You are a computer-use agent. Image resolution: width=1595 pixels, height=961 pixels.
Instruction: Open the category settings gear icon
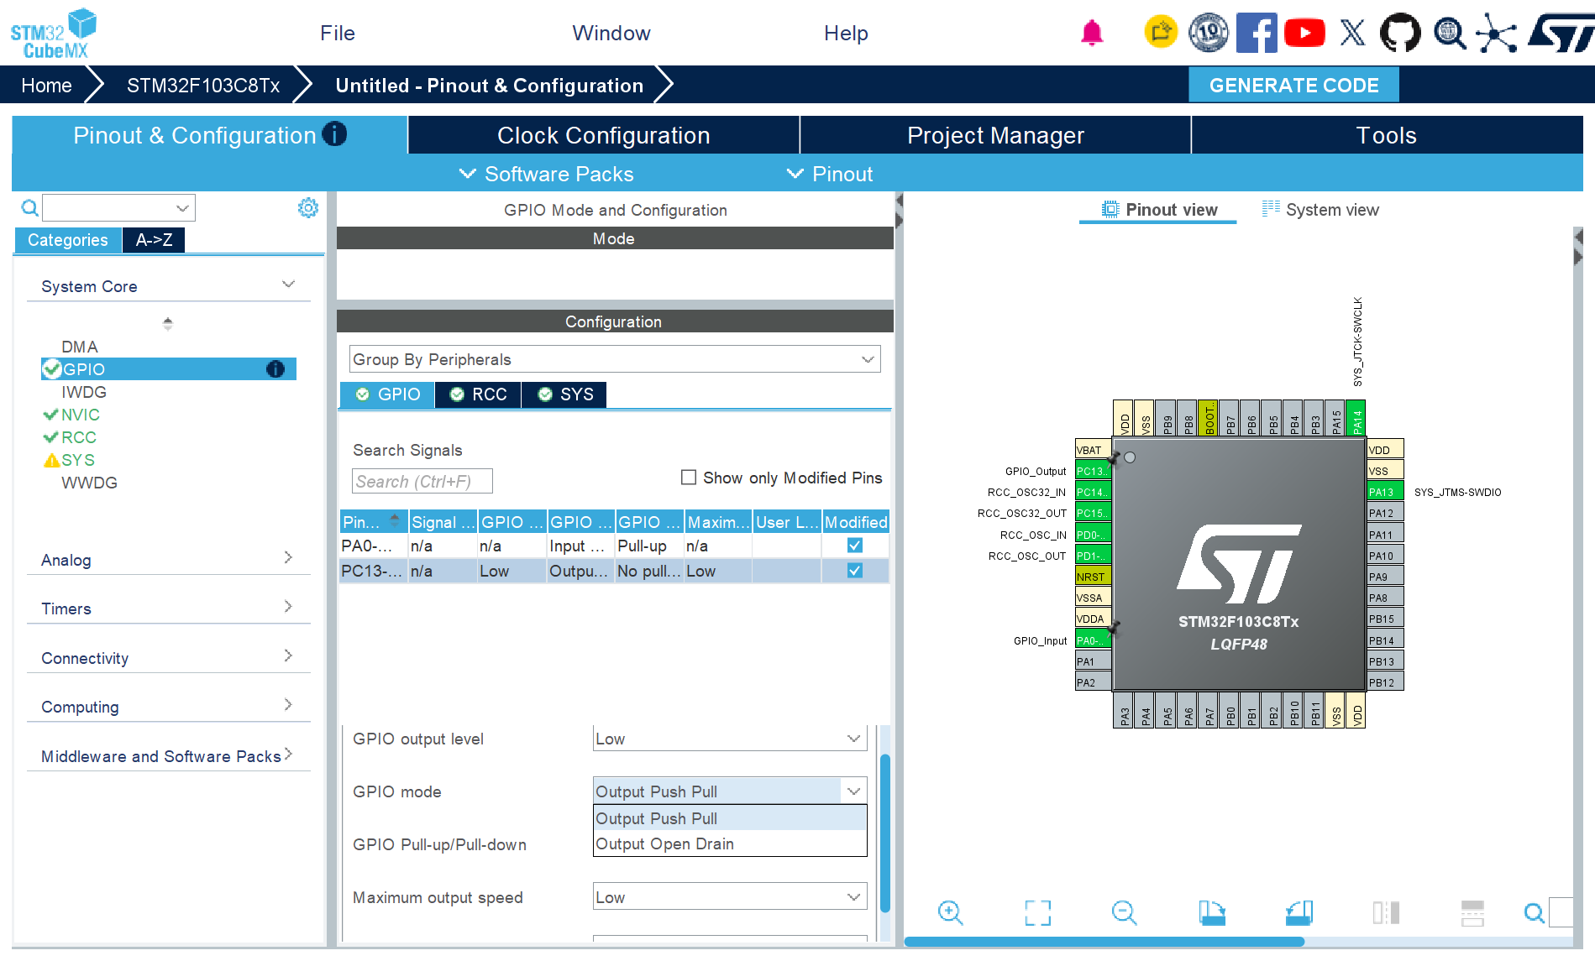pos(308,207)
